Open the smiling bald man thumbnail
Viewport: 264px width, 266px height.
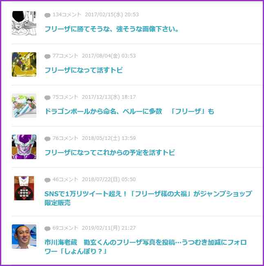(x=24, y=237)
